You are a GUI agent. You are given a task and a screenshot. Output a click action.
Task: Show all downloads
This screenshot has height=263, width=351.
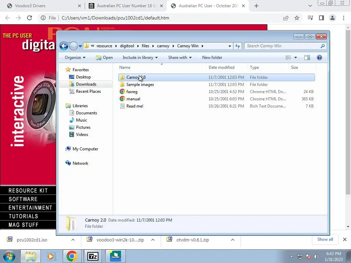325,239
